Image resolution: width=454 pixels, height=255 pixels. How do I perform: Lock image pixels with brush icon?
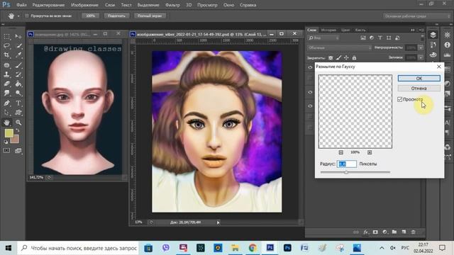pyautogui.click(x=338, y=58)
